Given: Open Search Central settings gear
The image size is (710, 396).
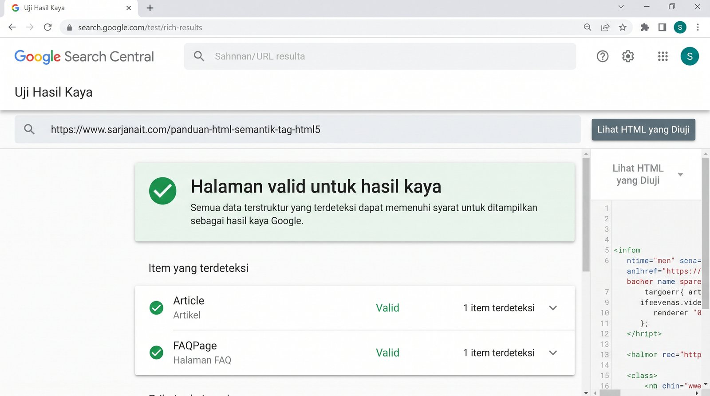Looking at the screenshot, I should [628, 56].
